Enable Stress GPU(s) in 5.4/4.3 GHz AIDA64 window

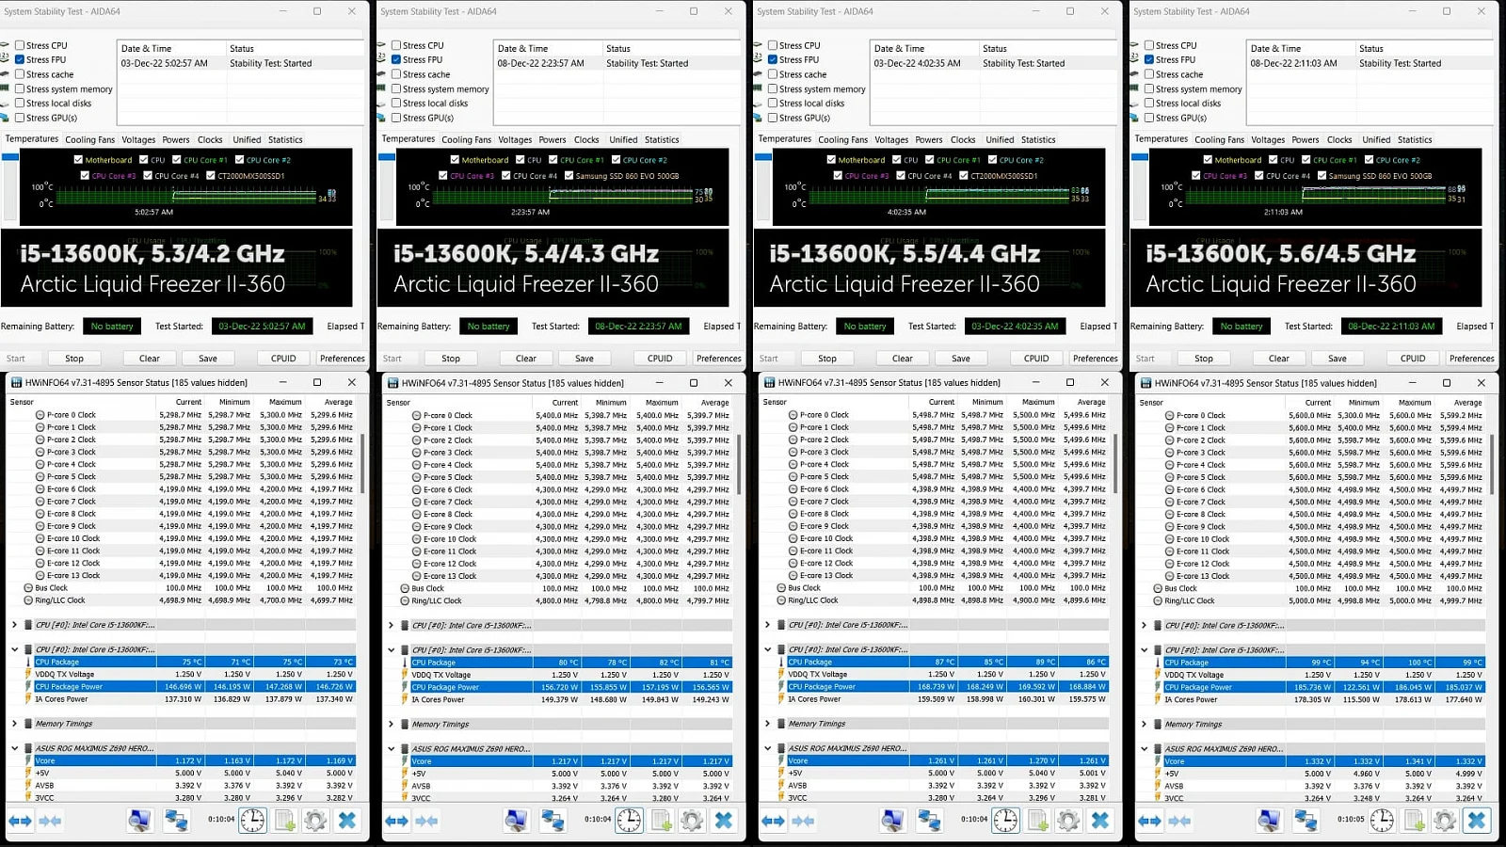pyautogui.click(x=395, y=118)
